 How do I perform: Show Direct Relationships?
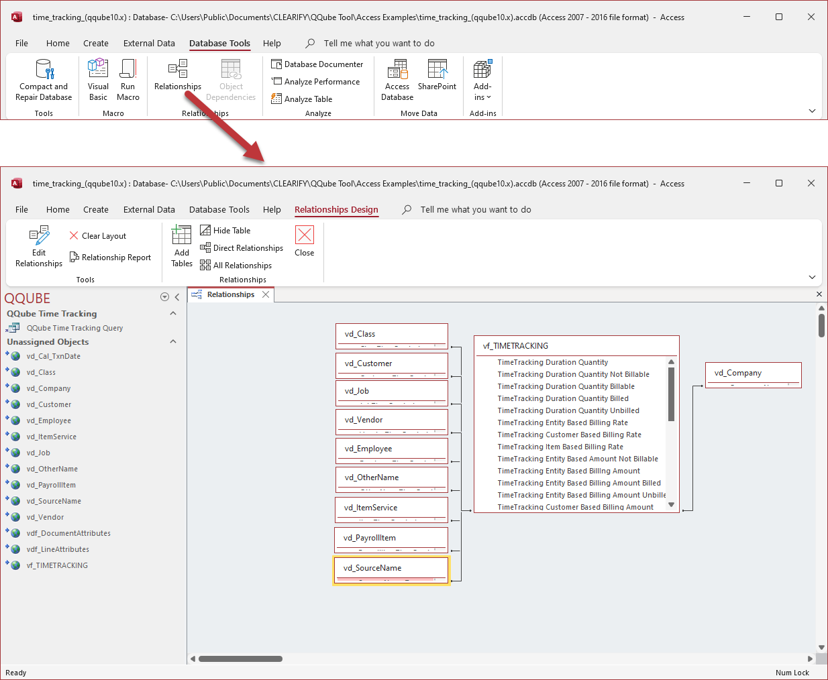tap(242, 248)
